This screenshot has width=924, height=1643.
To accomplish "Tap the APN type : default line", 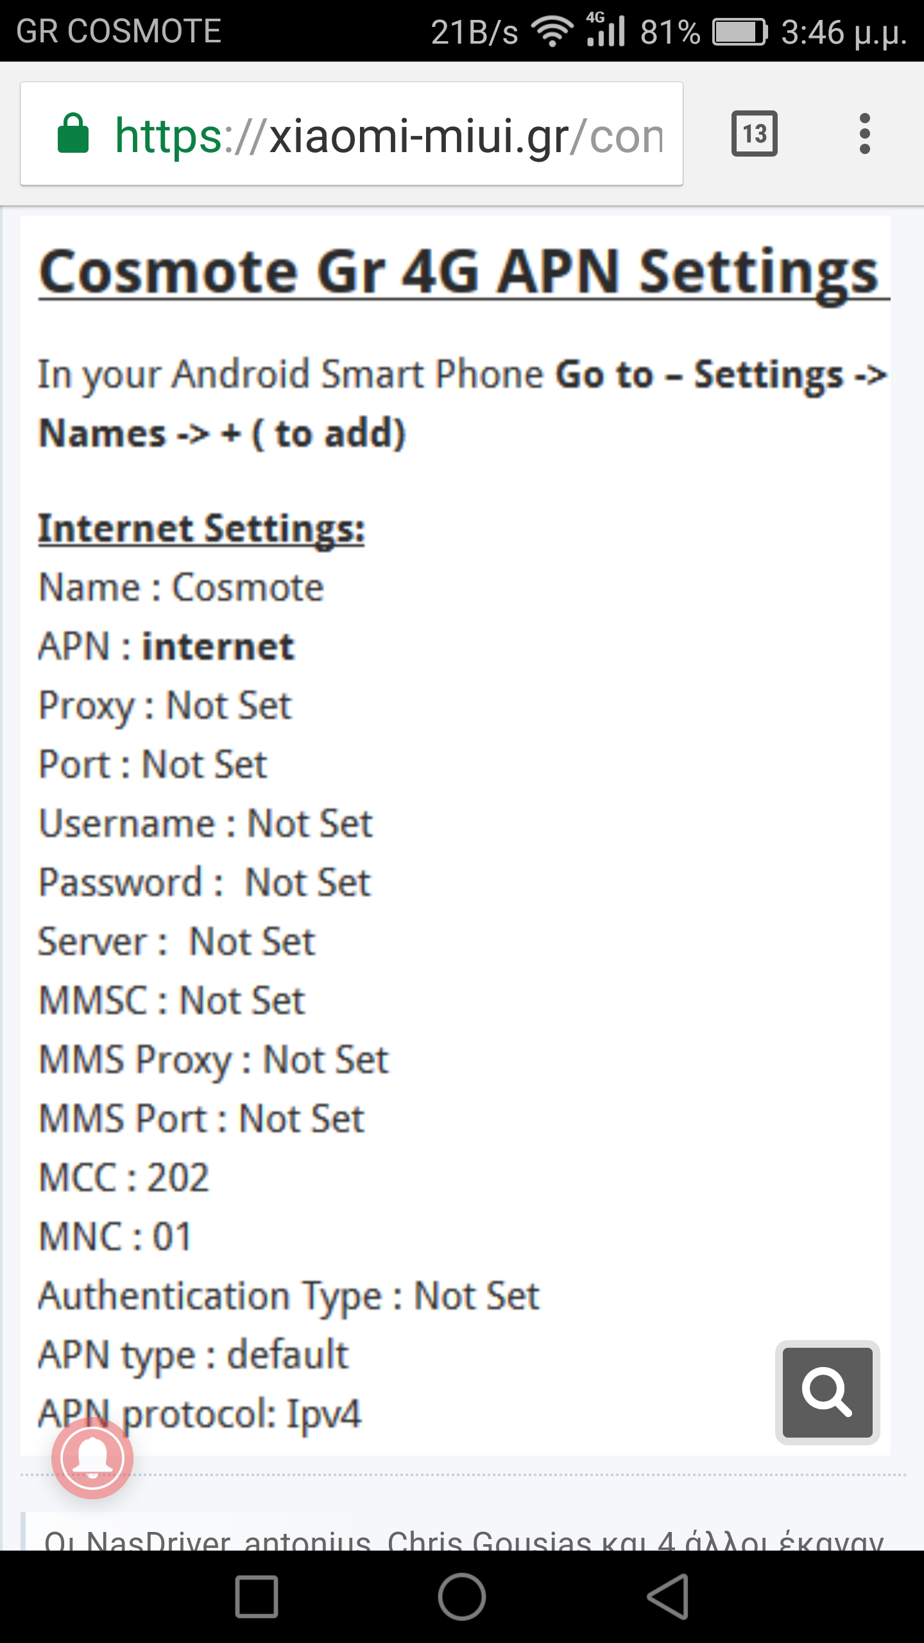I will [x=193, y=1355].
